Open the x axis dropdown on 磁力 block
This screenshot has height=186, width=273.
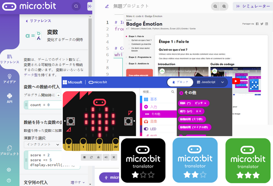click(199, 111)
